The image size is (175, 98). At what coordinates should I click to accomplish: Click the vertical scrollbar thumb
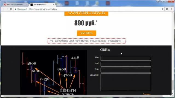pos(173,85)
